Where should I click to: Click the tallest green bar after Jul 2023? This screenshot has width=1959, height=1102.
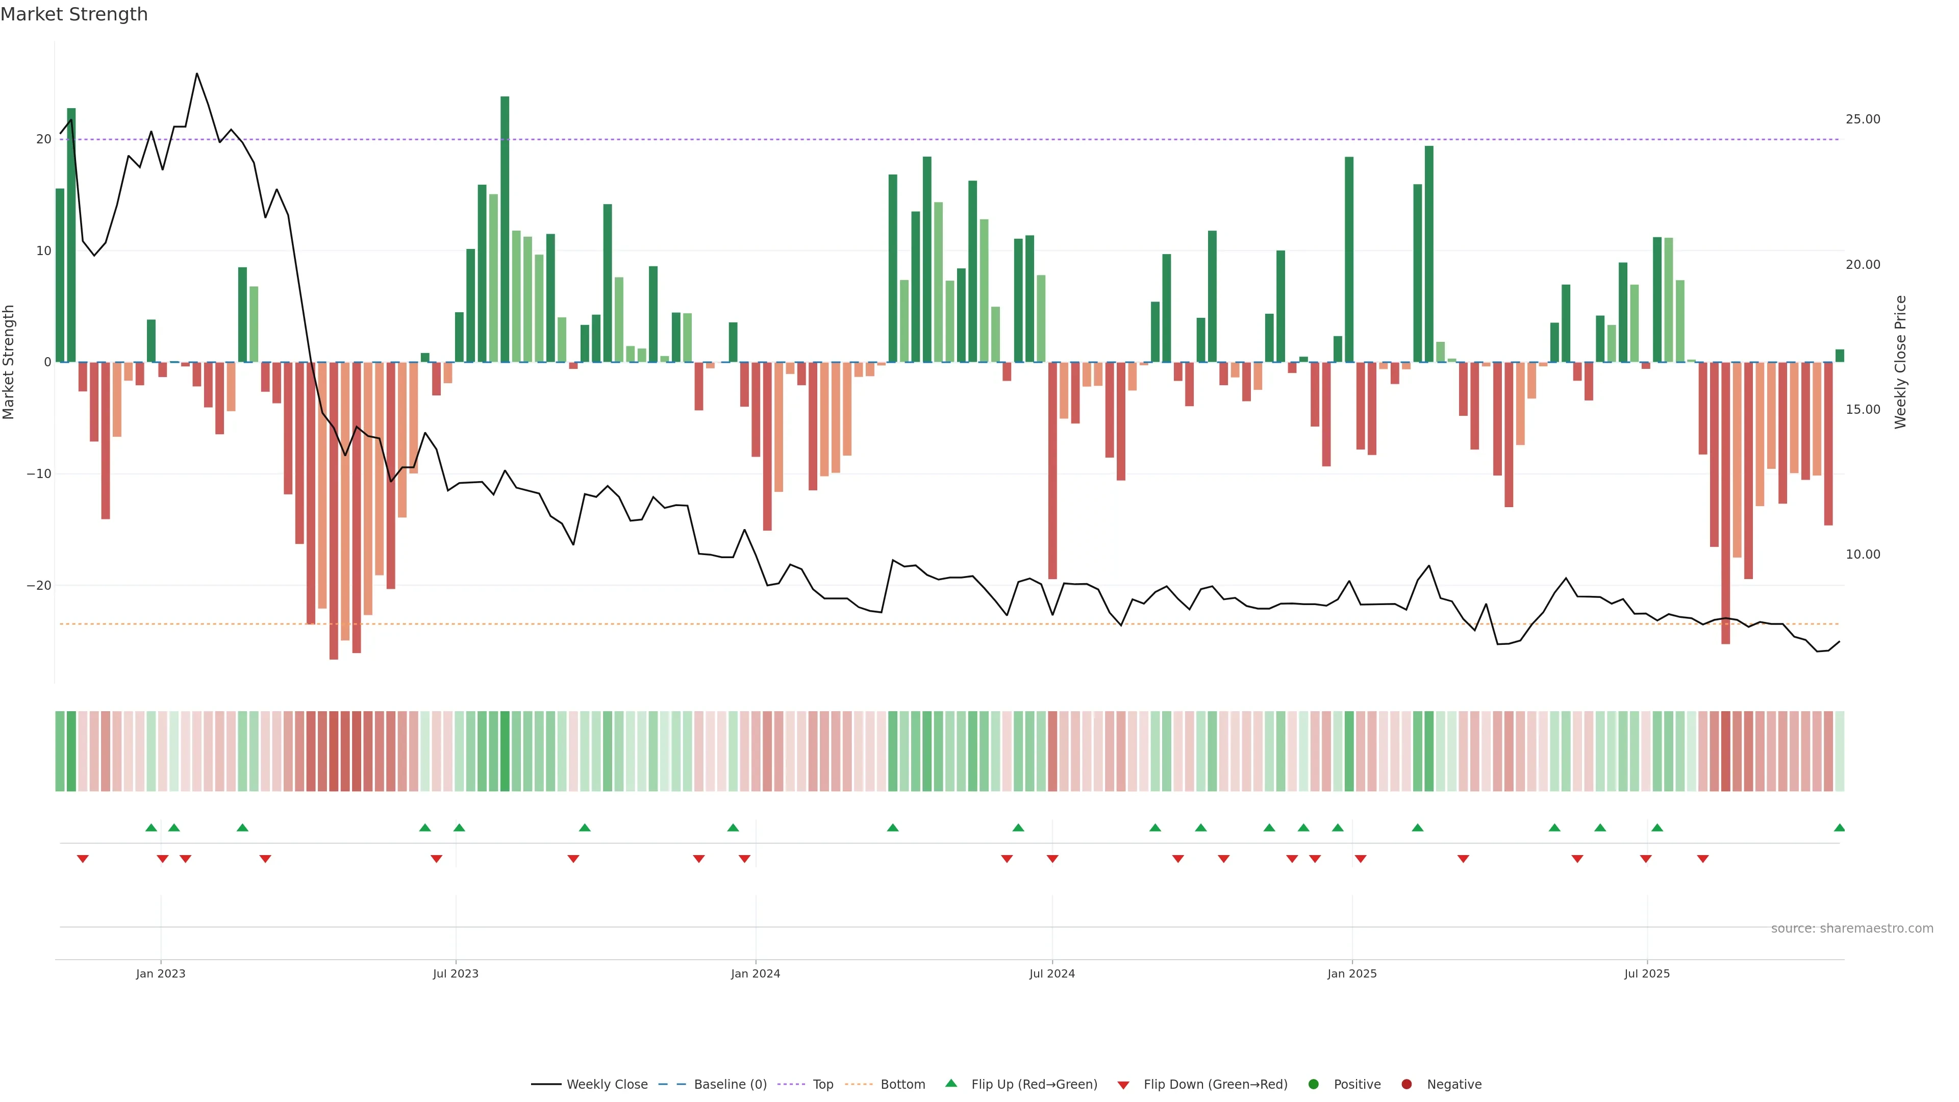505,228
